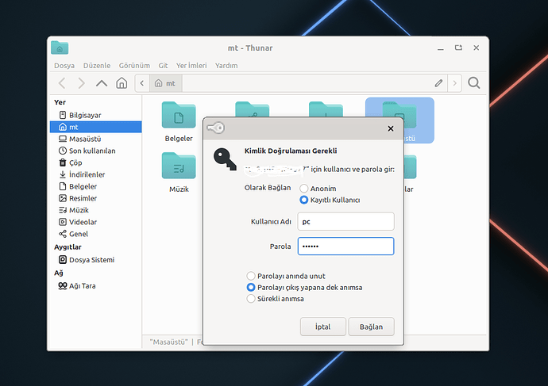Viewport: 548px width, 386px height.
Task: Go to parent folder with up arrow
Action: 102,83
